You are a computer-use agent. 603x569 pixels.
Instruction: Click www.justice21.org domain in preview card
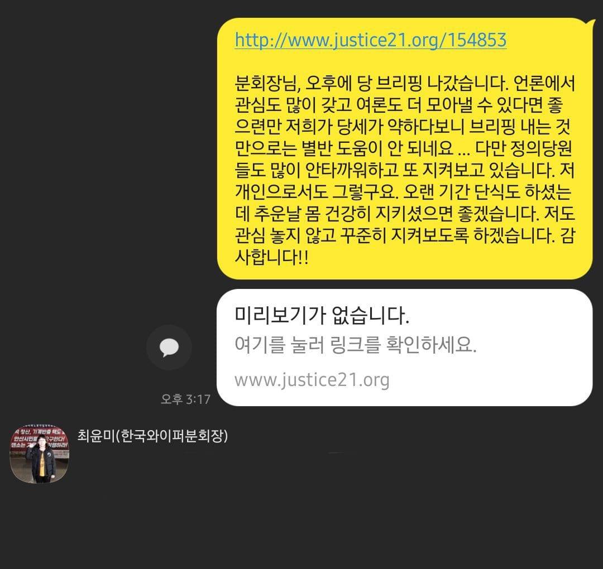[x=312, y=380]
